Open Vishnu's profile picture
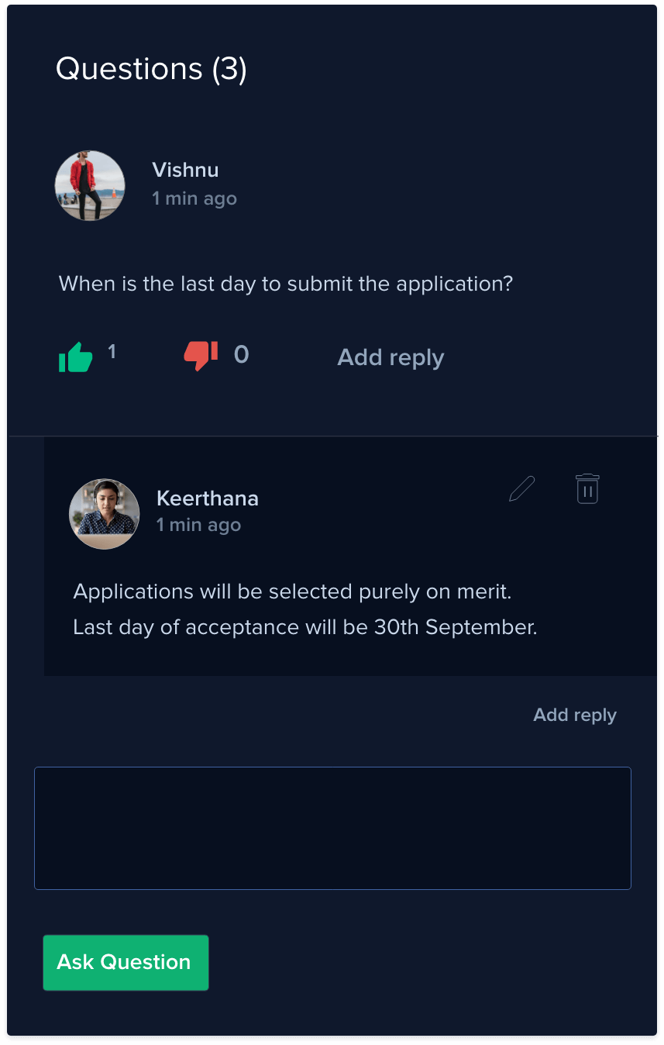 (90, 186)
